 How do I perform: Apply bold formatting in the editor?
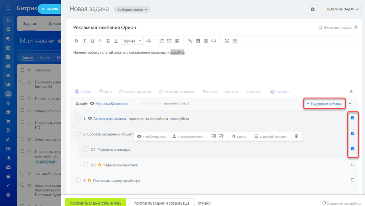pos(76,41)
